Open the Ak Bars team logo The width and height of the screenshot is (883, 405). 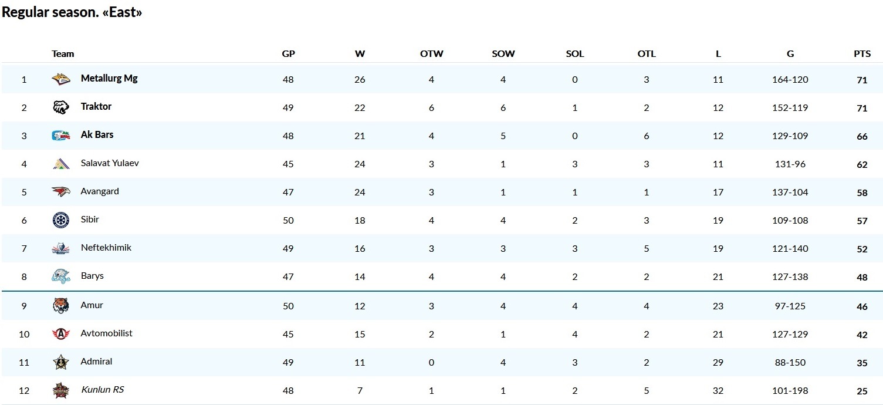pos(61,135)
